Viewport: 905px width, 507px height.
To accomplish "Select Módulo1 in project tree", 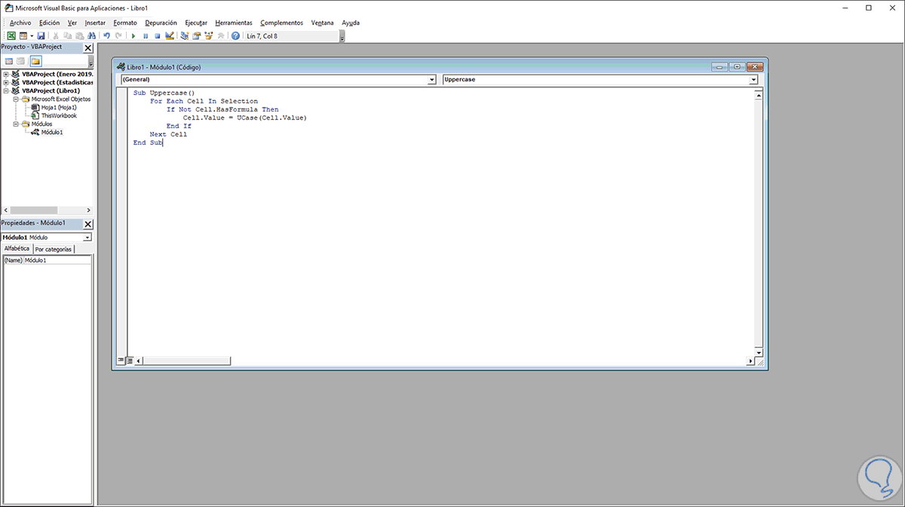I will (52, 132).
